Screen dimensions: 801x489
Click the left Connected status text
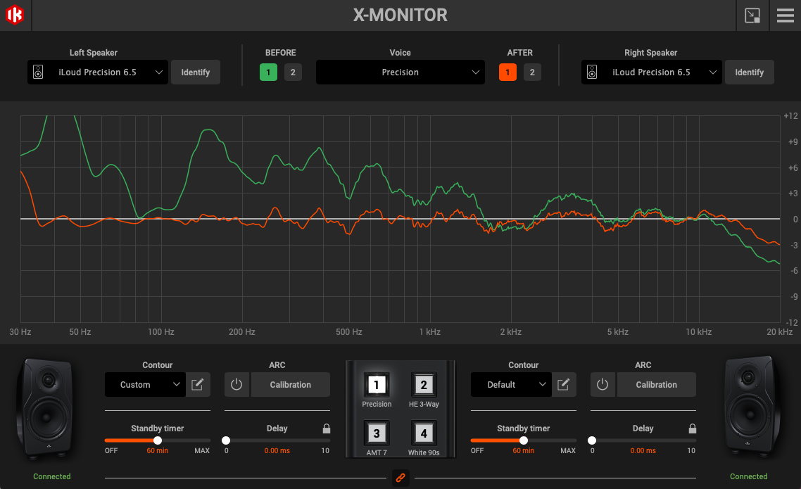coord(51,476)
